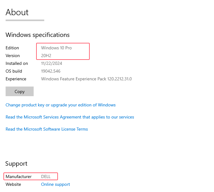Open Change product key or upgrade link

(61, 105)
